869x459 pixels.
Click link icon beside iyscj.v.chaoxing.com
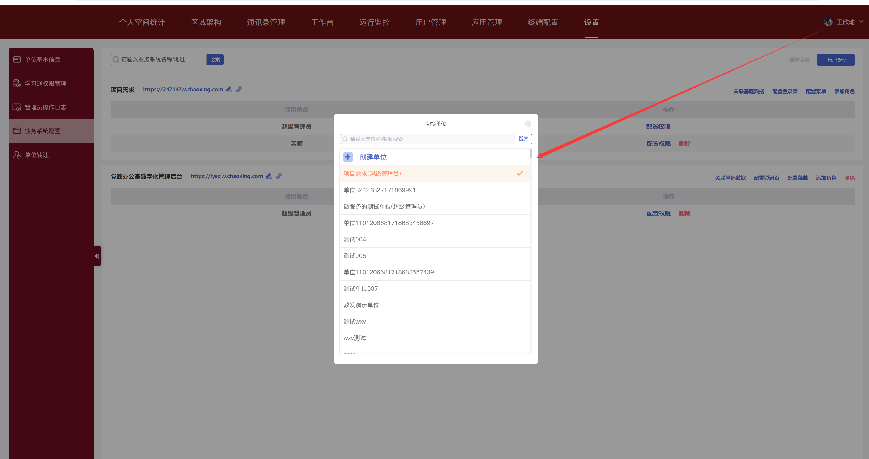pyautogui.click(x=279, y=176)
